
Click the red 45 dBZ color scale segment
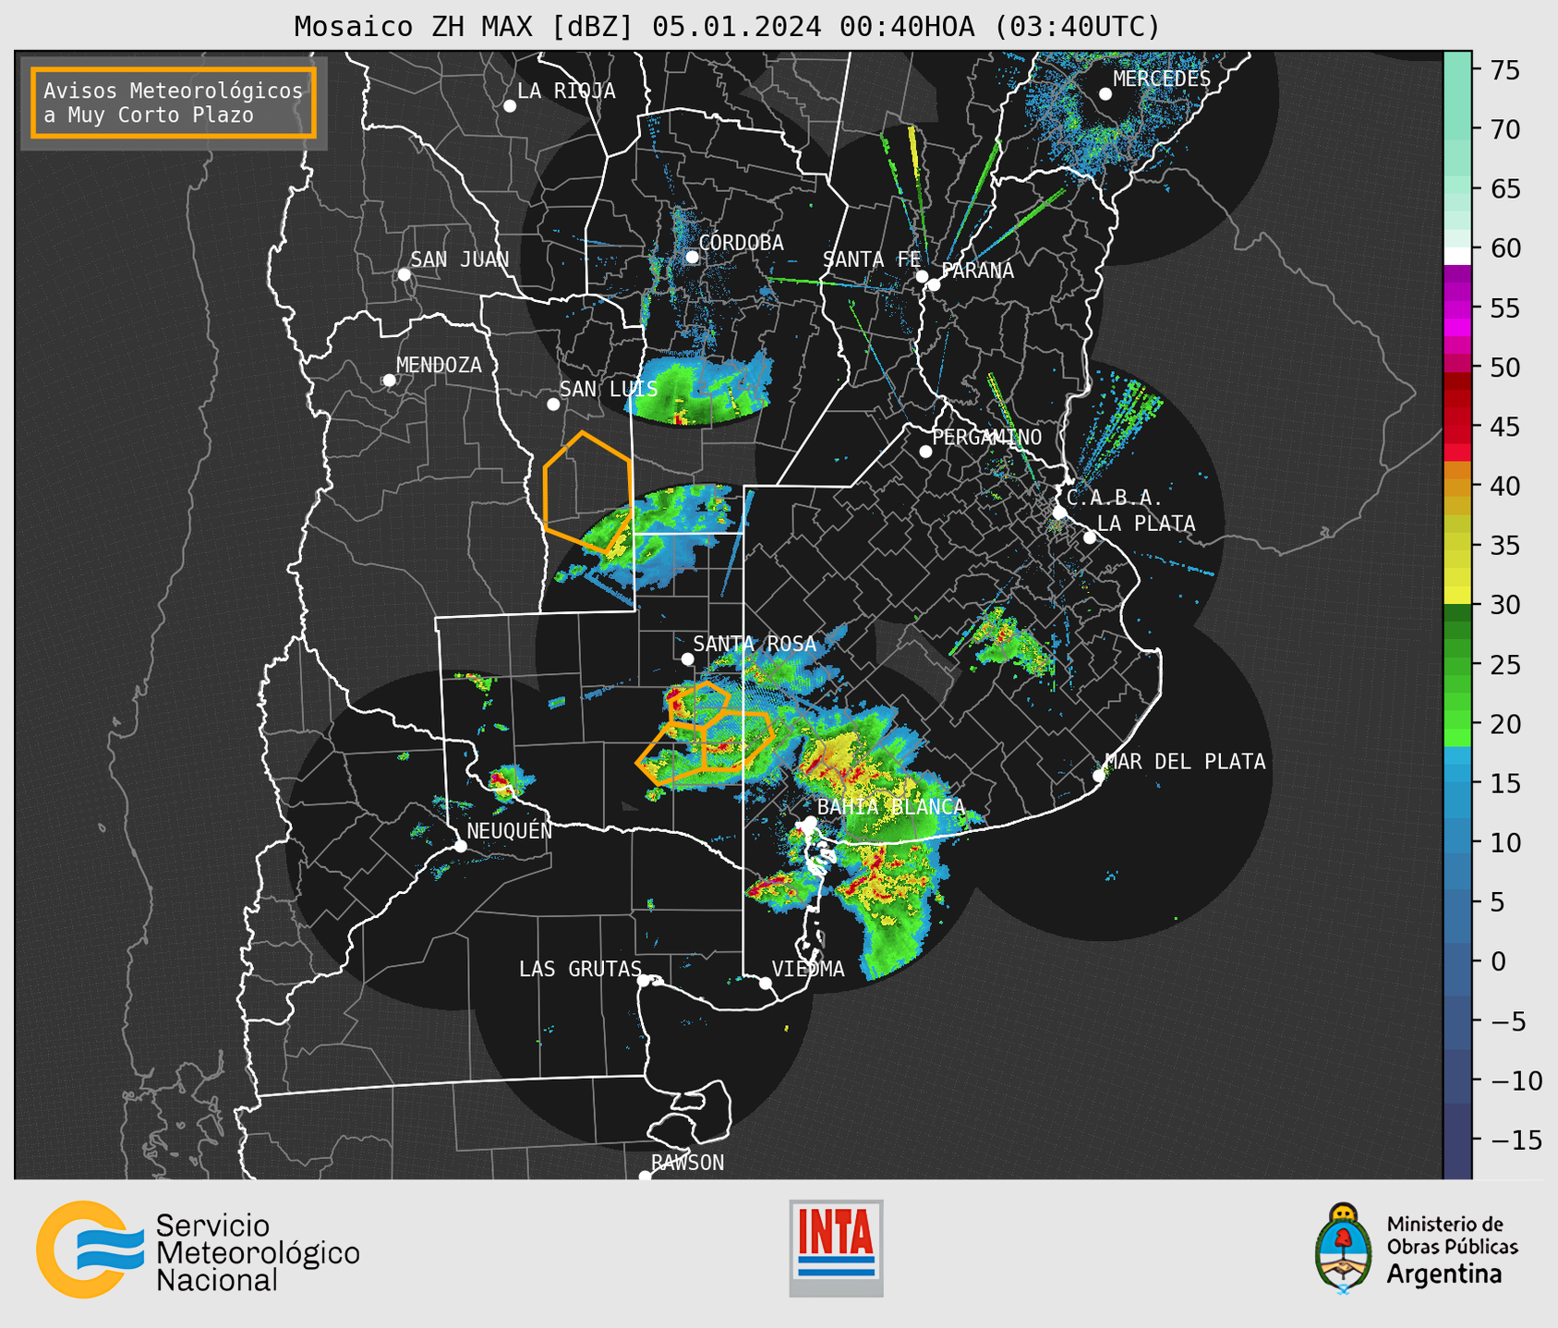point(1457,427)
